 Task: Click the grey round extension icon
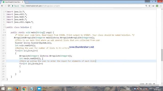pos(153,6)
